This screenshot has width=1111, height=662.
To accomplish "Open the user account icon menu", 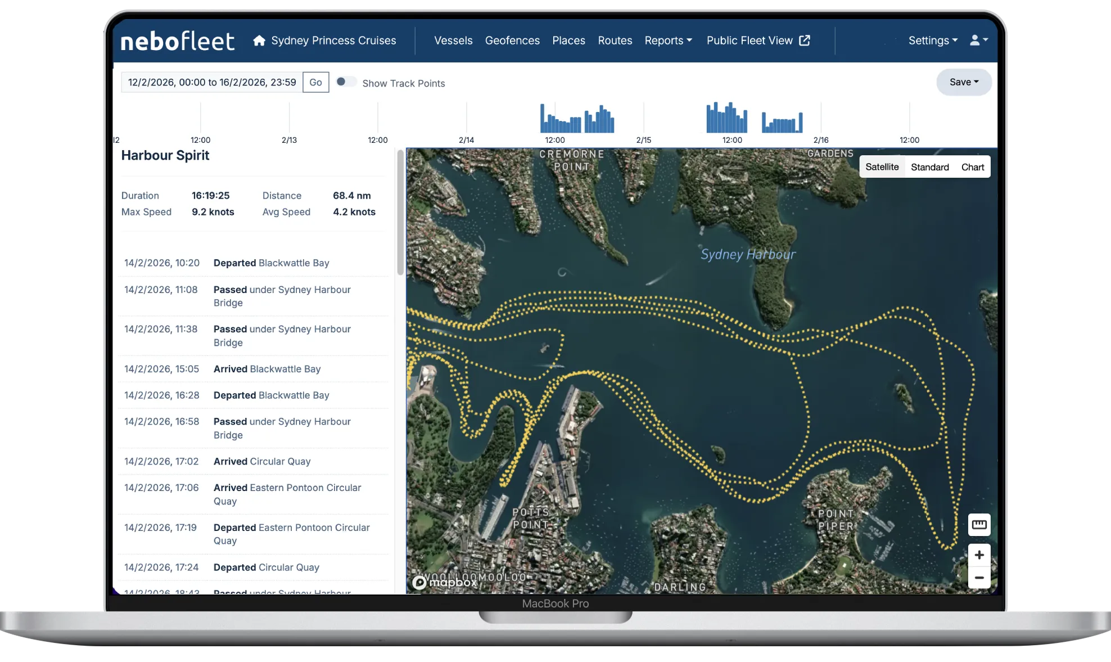I will [978, 40].
